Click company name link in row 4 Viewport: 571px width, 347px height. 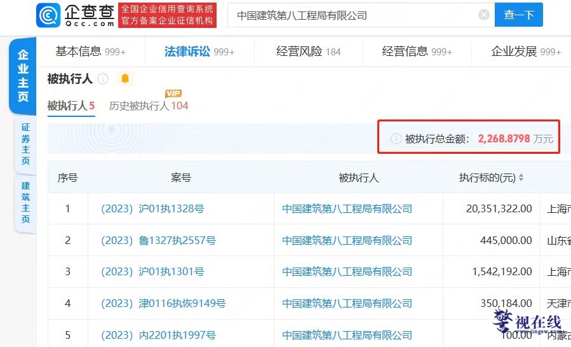point(347,303)
